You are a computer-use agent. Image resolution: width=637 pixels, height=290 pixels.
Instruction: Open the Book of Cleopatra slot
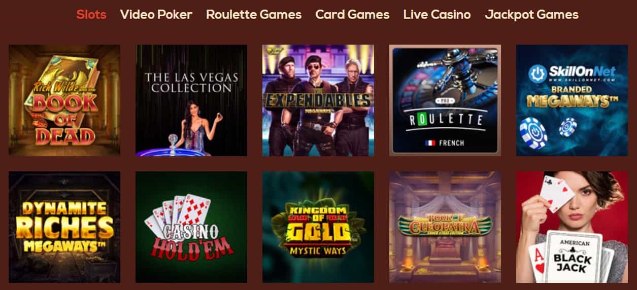445,227
